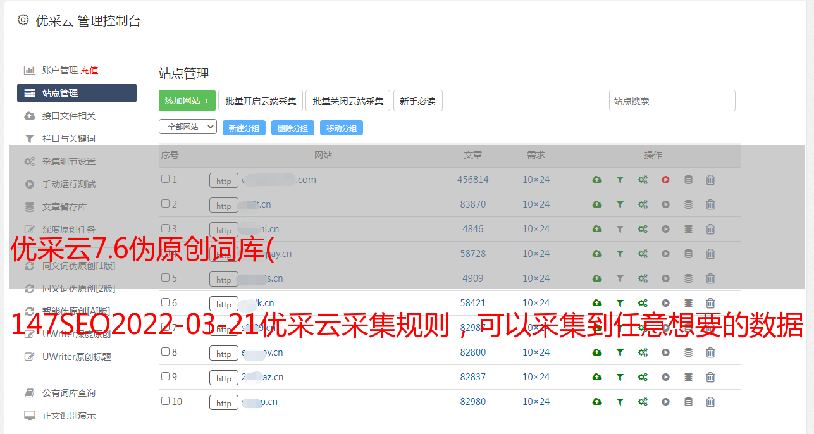Click into the 站点搜索 search field
814x434 pixels.
[x=672, y=101]
